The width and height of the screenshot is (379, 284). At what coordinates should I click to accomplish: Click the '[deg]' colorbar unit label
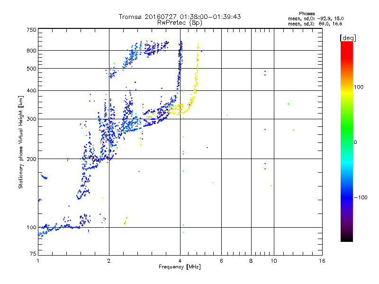tap(348, 38)
